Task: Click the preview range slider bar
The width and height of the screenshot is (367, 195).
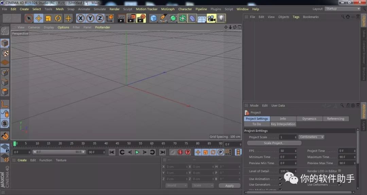Action: [x=59, y=152]
